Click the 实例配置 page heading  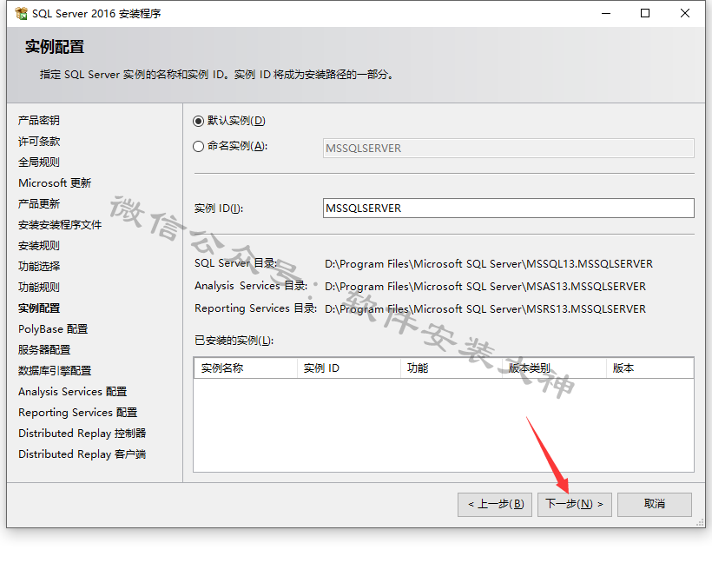pyautogui.click(x=55, y=47)
